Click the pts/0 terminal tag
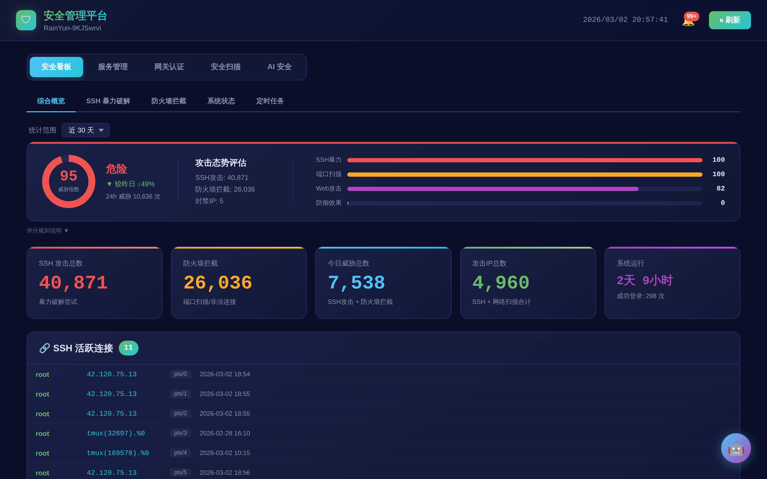Image resolution: width=767 pixels, height=479 pixels. tap(180, 374)
